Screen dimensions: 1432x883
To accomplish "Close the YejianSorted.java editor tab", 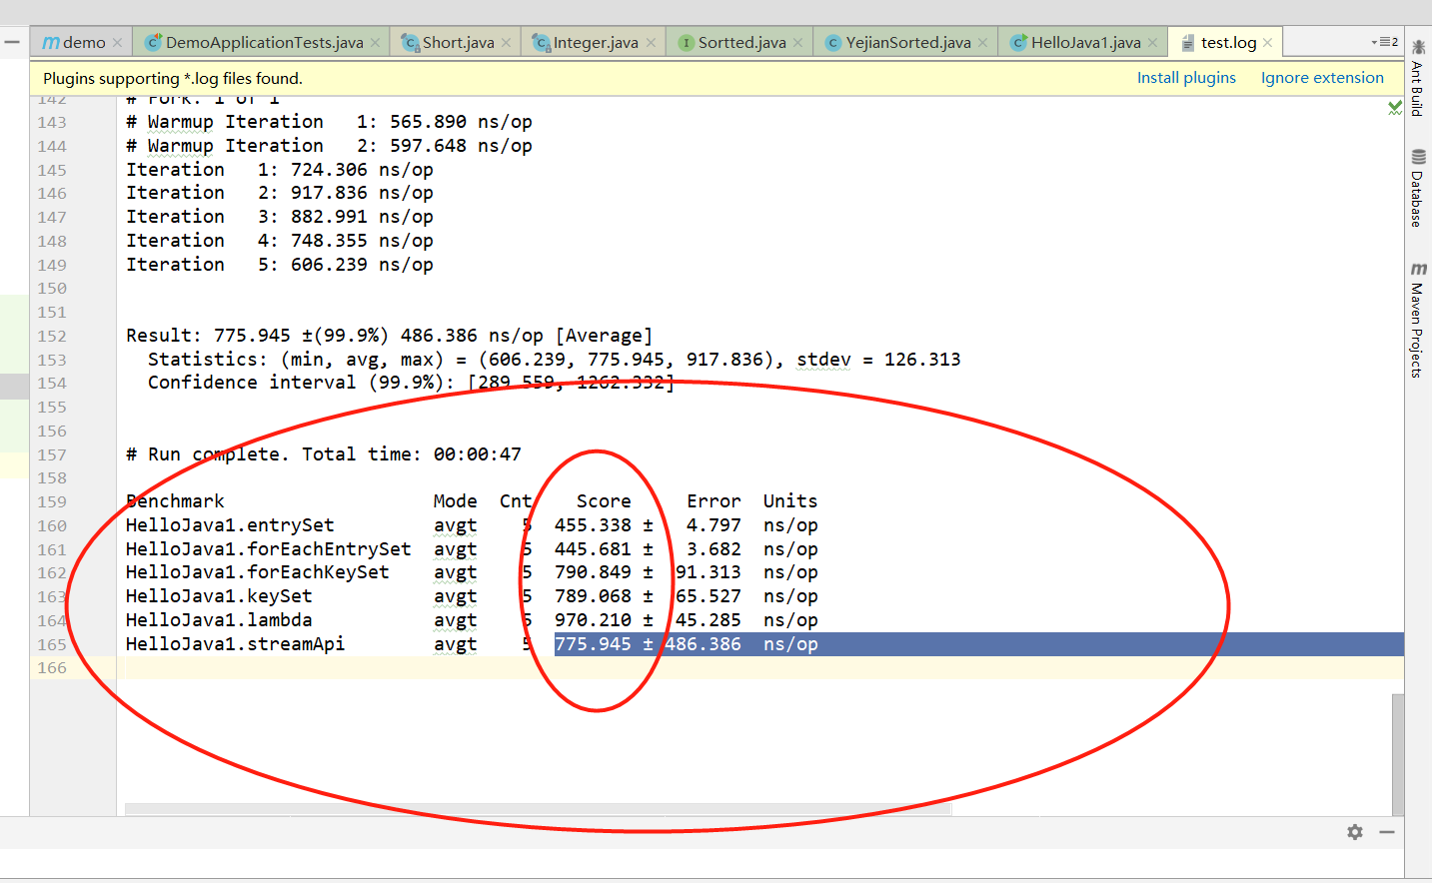I will point(982,43).
